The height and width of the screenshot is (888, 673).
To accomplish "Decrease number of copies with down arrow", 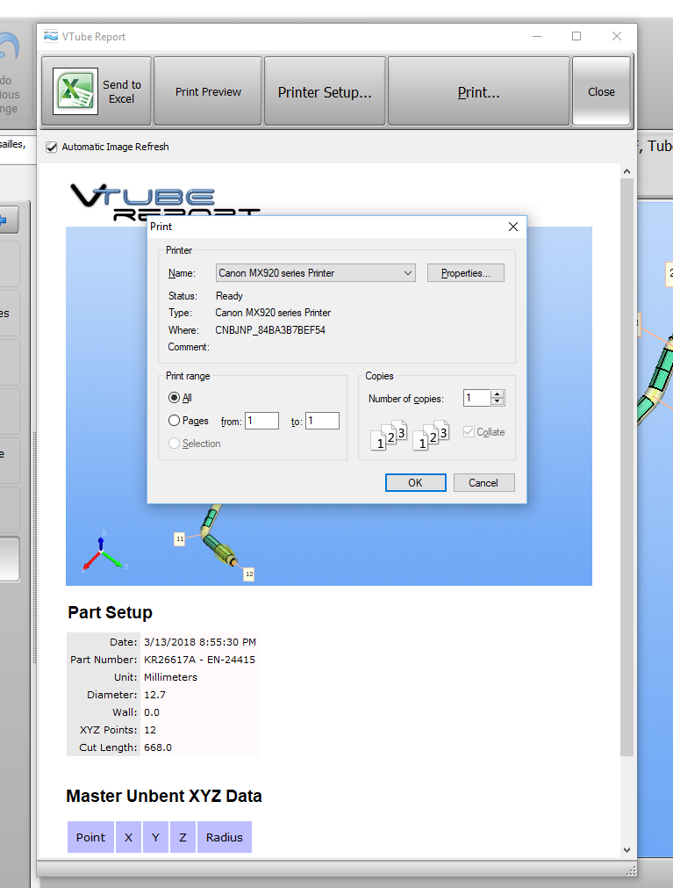I will click(x=498, y=402).
